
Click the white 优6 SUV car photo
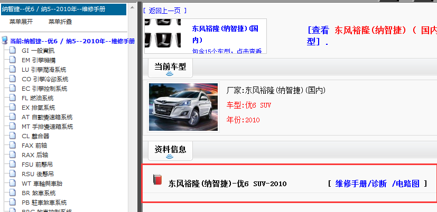pyautogui.click(x=183, y=107)
